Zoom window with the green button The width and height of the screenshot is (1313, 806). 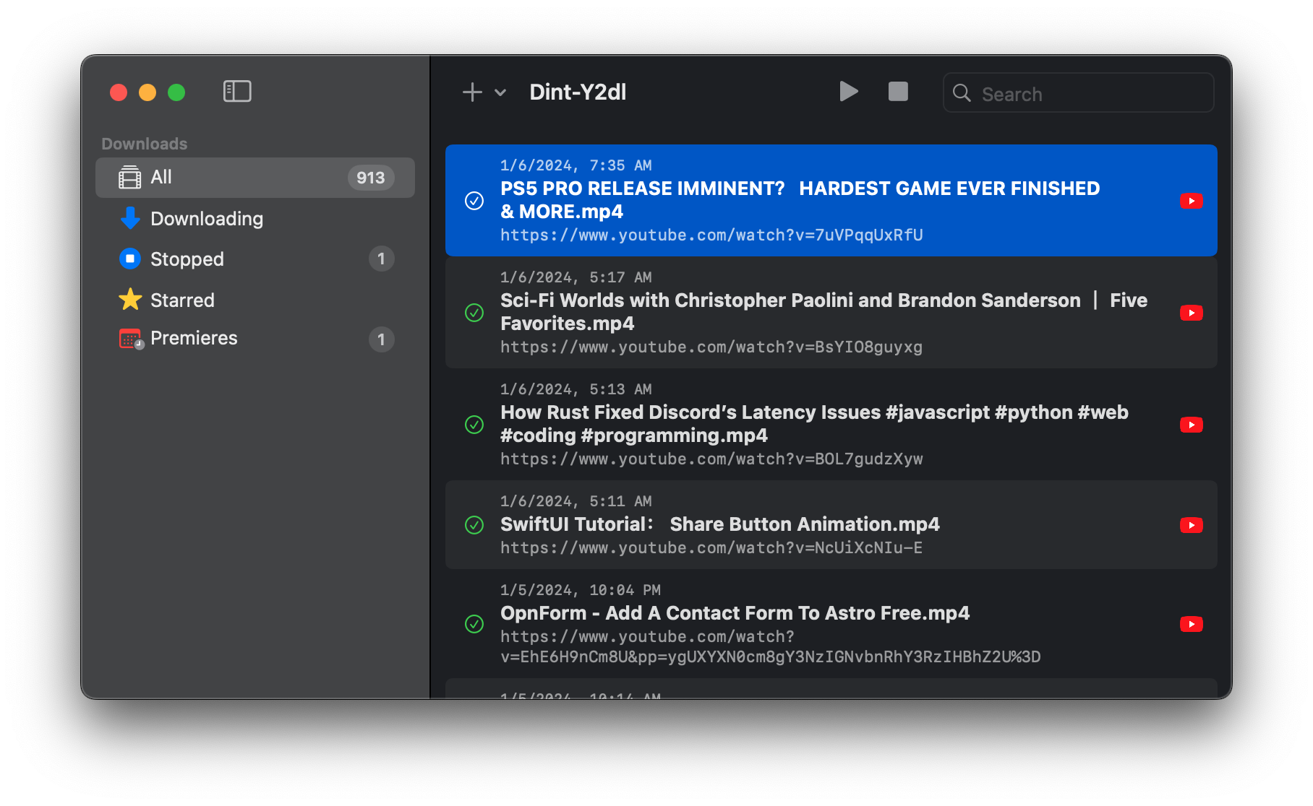point(176,92)
